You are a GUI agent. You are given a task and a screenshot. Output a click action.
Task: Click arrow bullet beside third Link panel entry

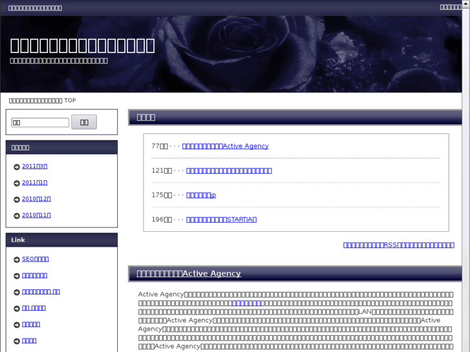click(17, 293)
